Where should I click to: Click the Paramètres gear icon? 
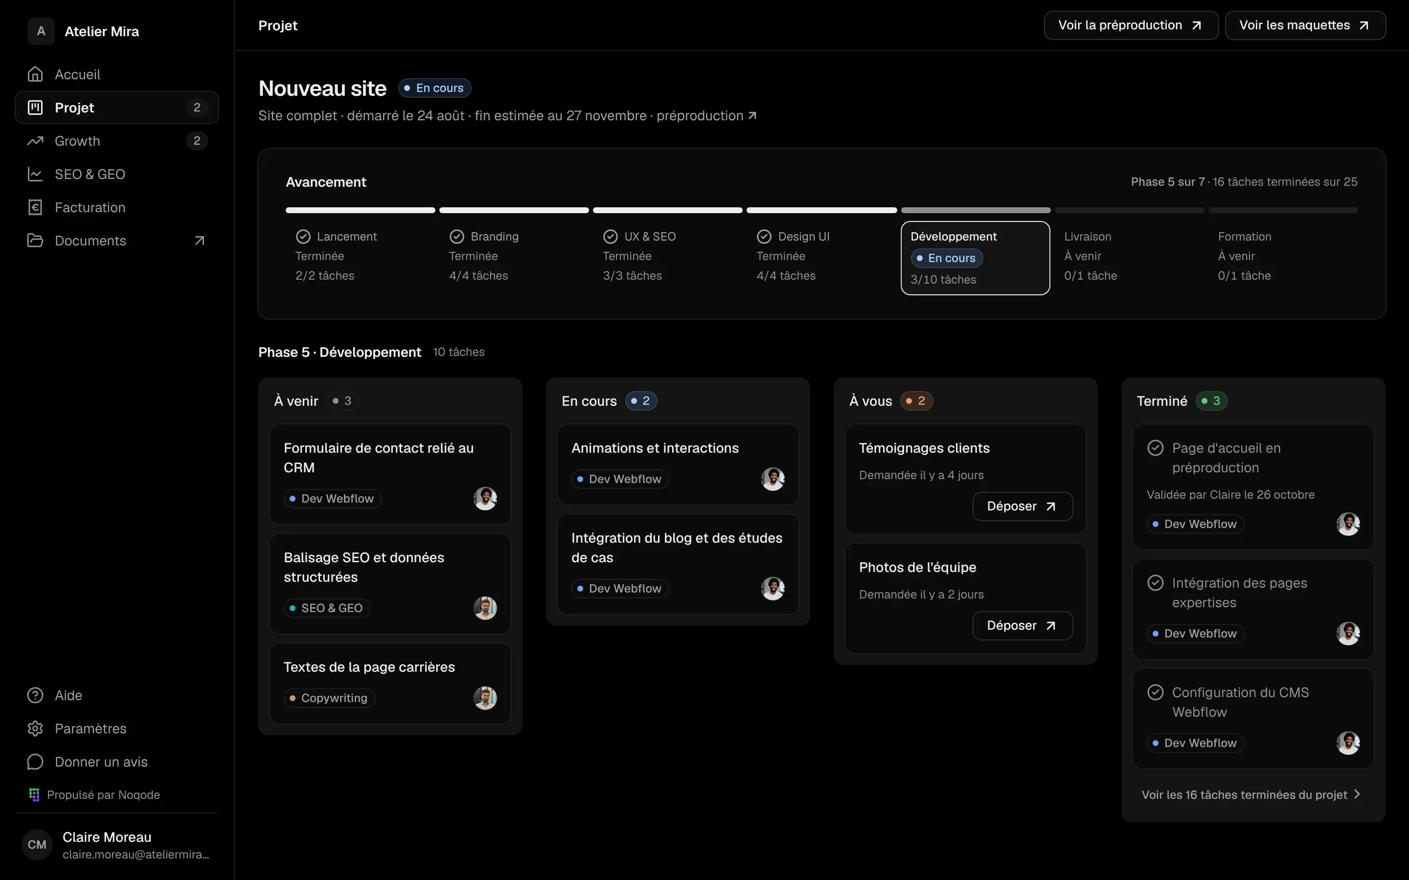pyautogui.click(x=36, y=728)
